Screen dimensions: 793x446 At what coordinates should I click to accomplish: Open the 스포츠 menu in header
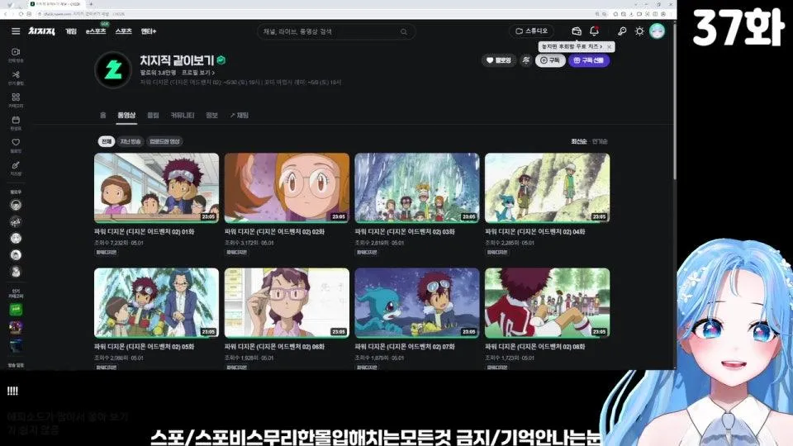pyautogui.click(x=123, y=31)
